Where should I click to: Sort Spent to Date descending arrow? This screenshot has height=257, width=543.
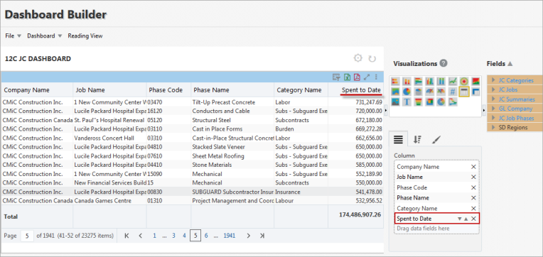pyautogui.click(x=460, y=219)
